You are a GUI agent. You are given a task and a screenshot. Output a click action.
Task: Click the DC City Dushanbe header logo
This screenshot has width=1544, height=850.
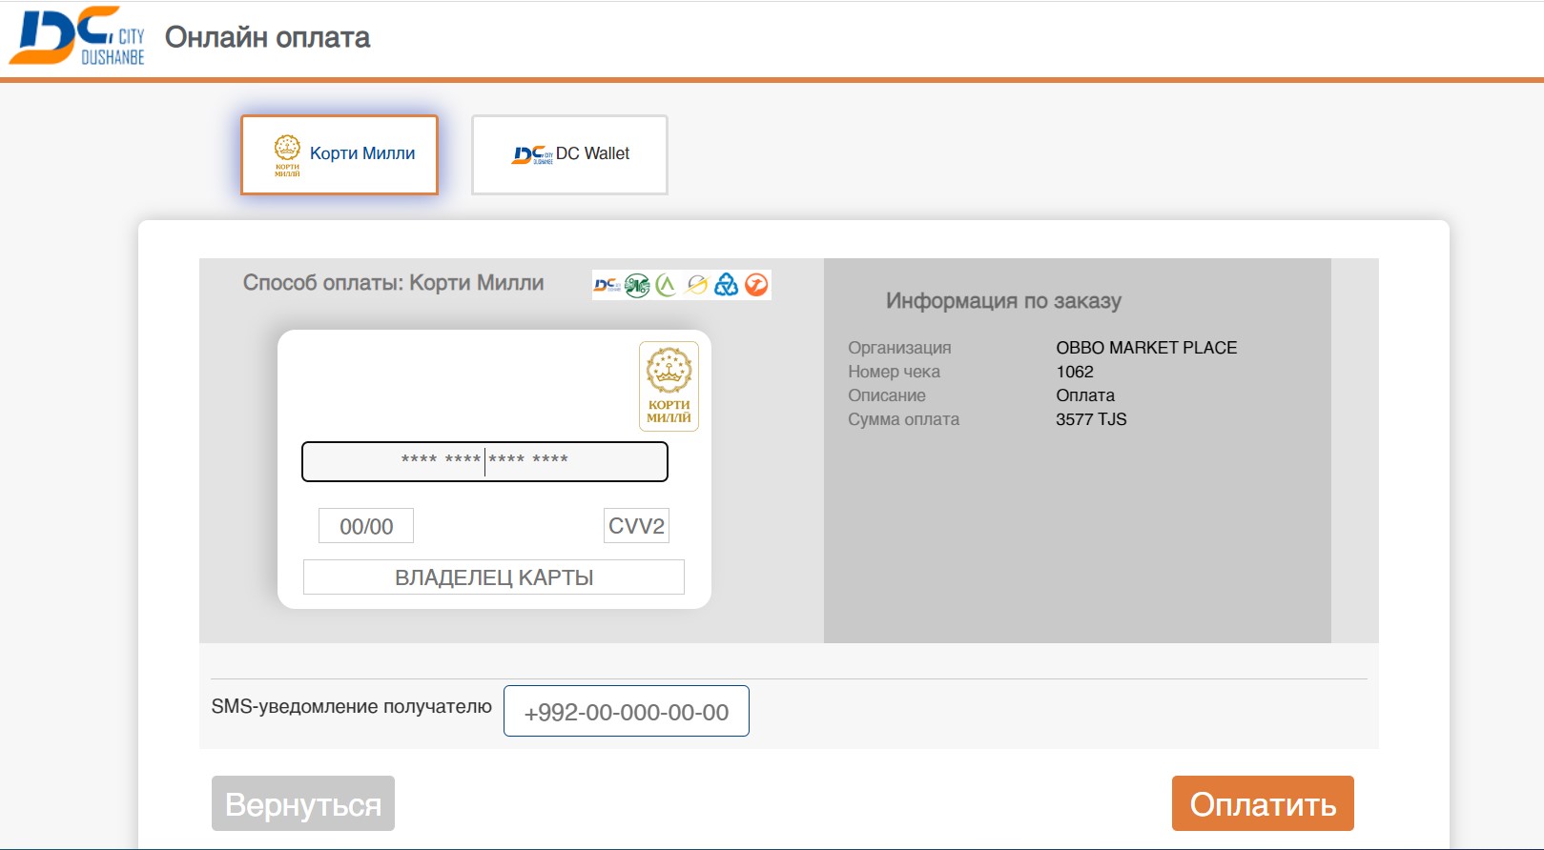[x=77, y=37]
